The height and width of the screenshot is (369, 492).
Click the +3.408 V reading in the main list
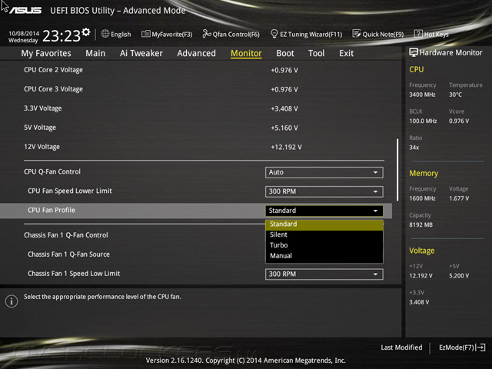click(x=284, y=109)
